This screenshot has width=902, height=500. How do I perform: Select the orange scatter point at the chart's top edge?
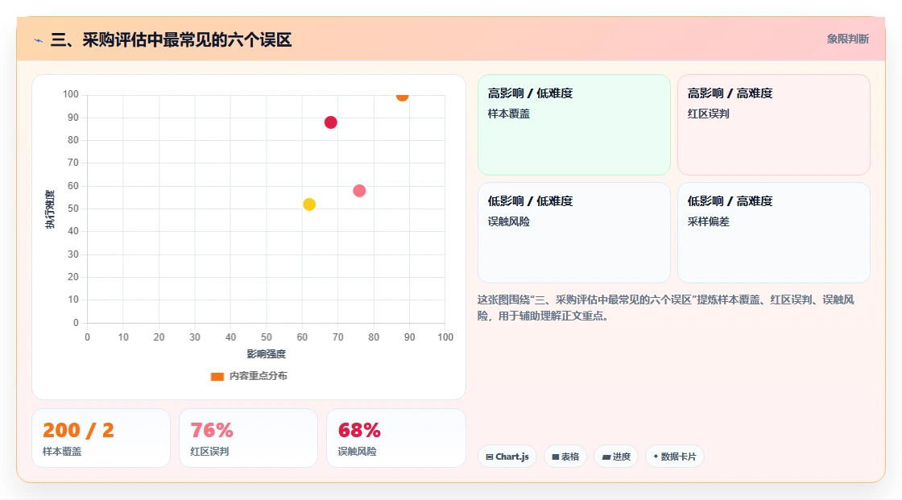pos(402,96)
